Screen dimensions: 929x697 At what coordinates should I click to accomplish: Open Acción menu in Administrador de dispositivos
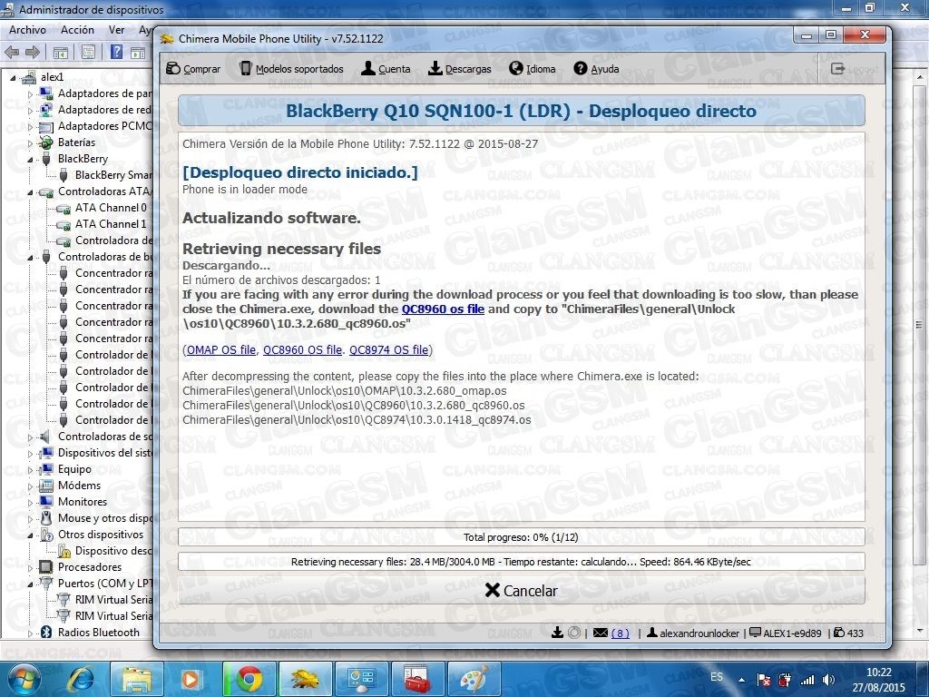point(77,30)
